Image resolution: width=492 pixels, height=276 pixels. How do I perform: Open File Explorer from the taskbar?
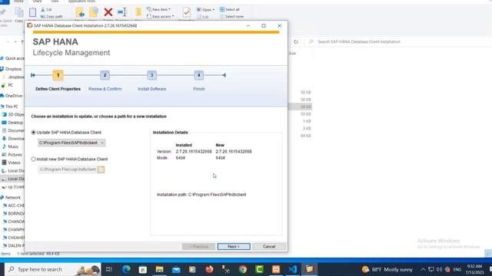pos(159,269)
